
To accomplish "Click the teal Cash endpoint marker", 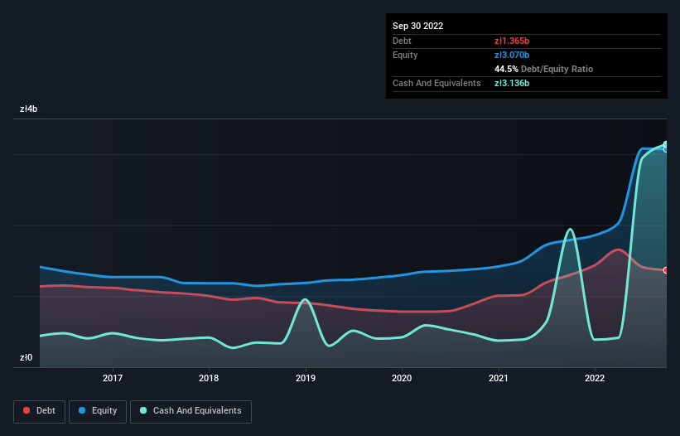I will pos(666,144).
